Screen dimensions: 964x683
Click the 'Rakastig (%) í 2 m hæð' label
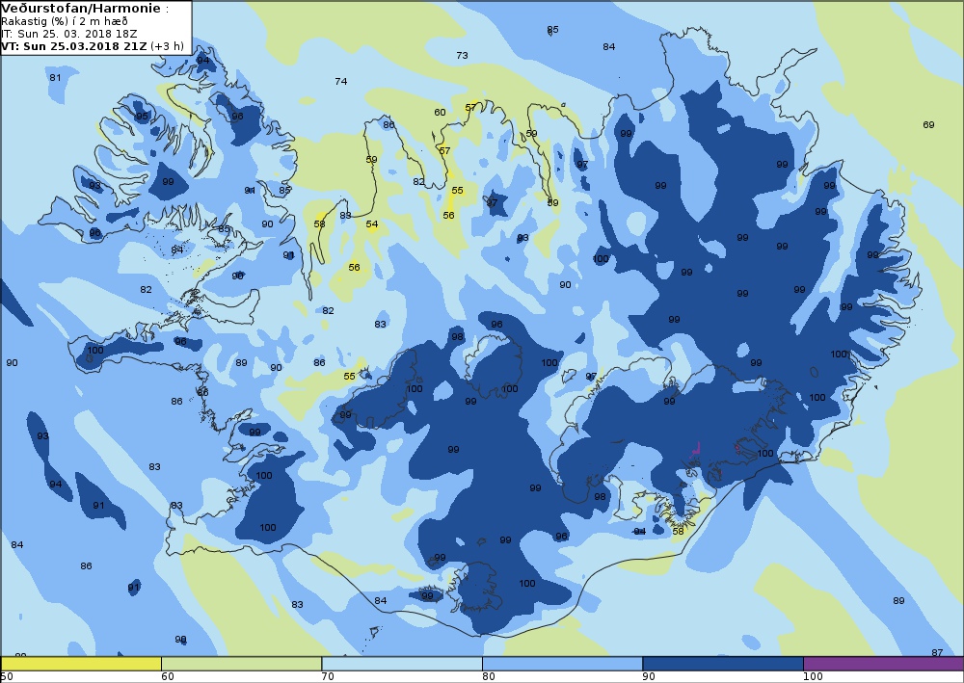[65, 21]
